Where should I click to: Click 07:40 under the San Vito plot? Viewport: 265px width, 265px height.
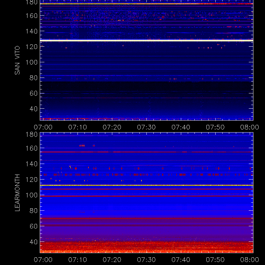(181, 127)
